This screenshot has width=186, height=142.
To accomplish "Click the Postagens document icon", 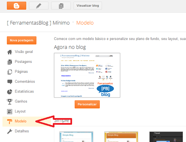I will [10, 62].
